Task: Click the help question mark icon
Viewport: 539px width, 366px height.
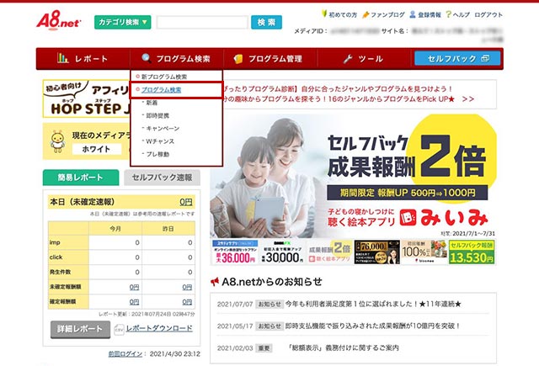Action: click(x=448, y=14)
